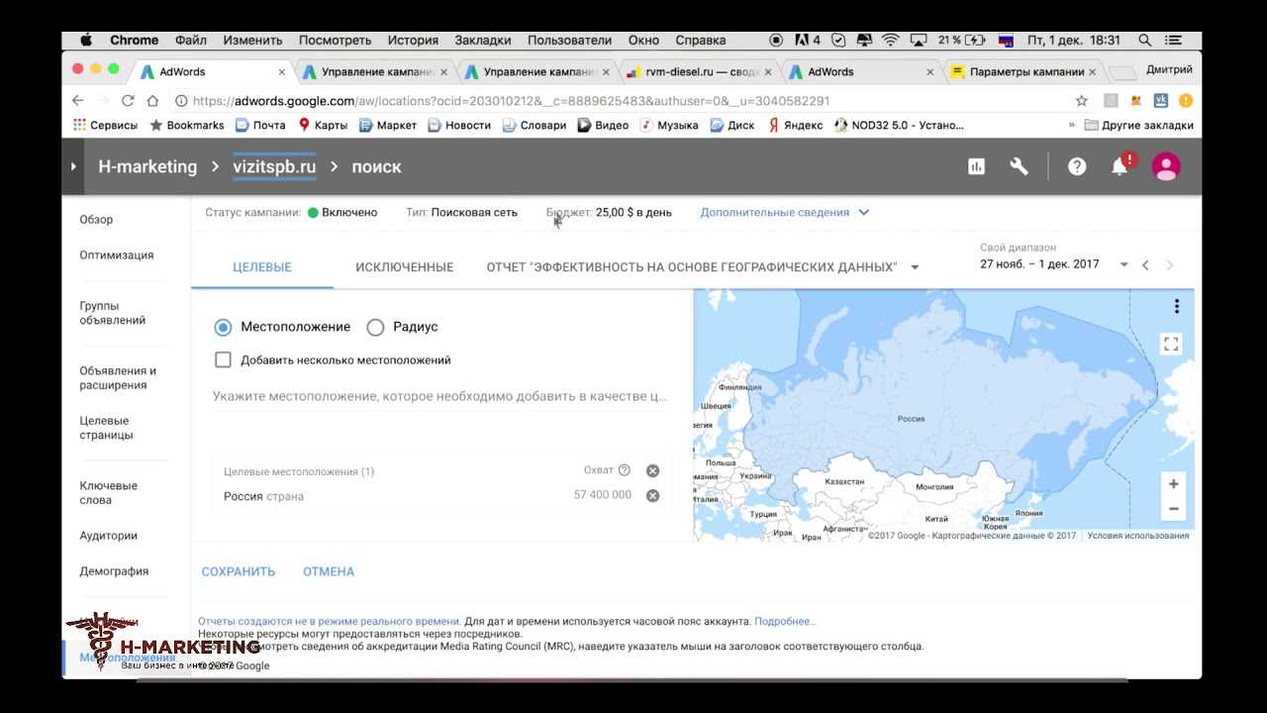Image resolution: width=1267 pixels, height=713 pixels.
Task: Remove all target locations via header X icon
Action: (x=652, y=470)
